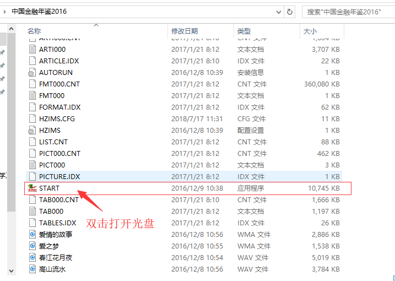Image resolution: width=395 pixels, height=281 pixels.
Task: Select the HZIMS.CFG file name
Action: [57, 119]
